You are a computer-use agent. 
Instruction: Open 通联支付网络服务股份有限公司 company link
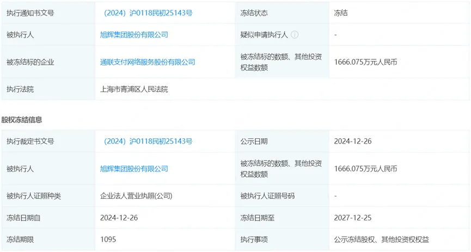(x=148, y=62)
